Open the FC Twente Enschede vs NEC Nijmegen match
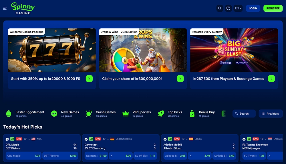Screen dimensions: 286x164 [x=255, y=147]
